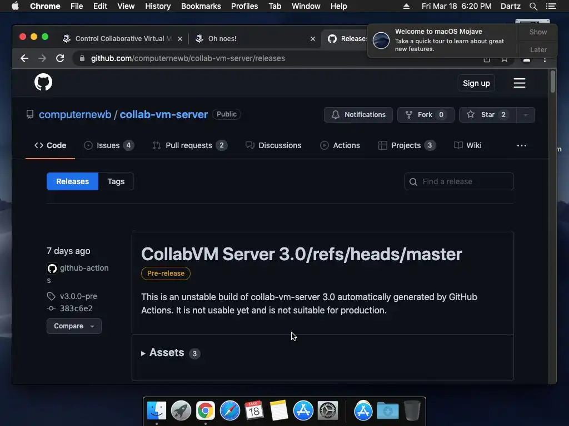The width and height of the screenshot is (569, 426).
Task: Click the Chrome forward arrow
Action: [x=42, y=58]
